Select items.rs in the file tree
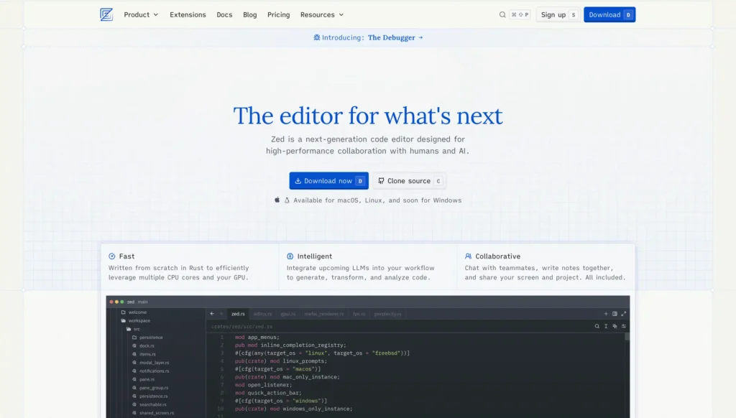 (x=147, y=354)
